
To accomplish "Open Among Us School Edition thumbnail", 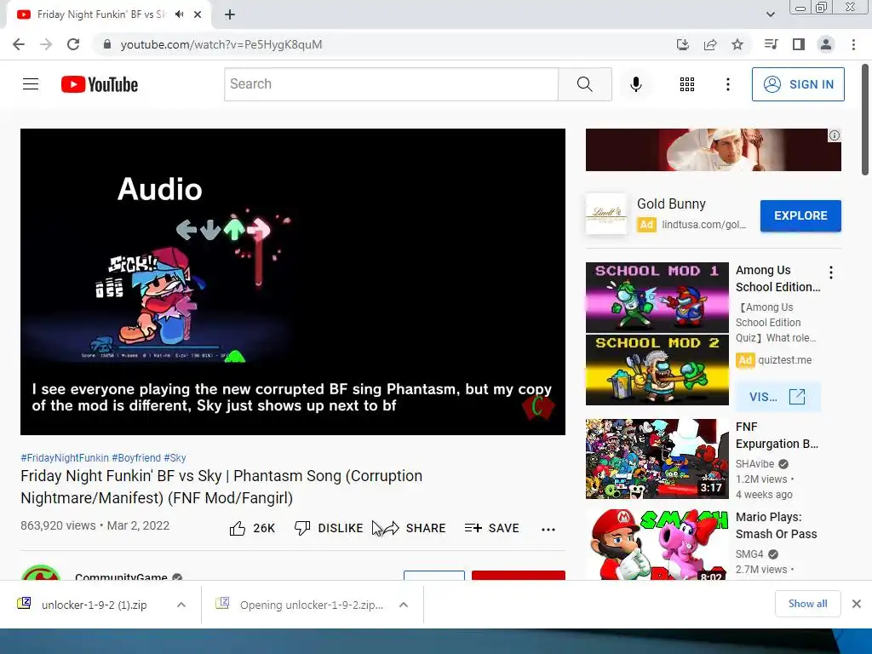I will pos(657,334).
